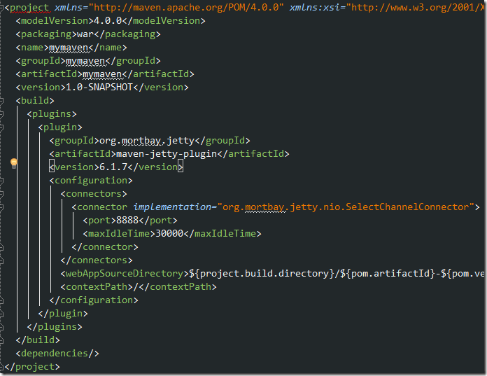
Task: Click the closing '/connectors' tag
Action: point(97,260)
